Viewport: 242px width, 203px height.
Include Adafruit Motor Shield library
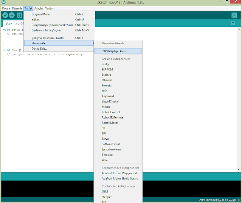coord(118,179)
